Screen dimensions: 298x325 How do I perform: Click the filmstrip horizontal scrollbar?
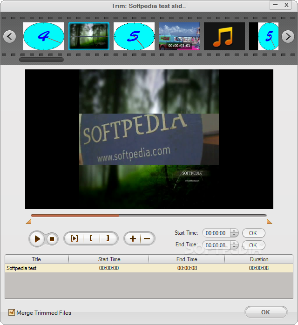41,60
